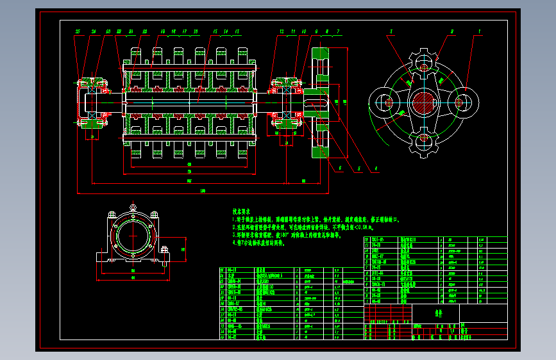
Task: Click the 技术要求 notes heading
Action: [x=241, y=211]
